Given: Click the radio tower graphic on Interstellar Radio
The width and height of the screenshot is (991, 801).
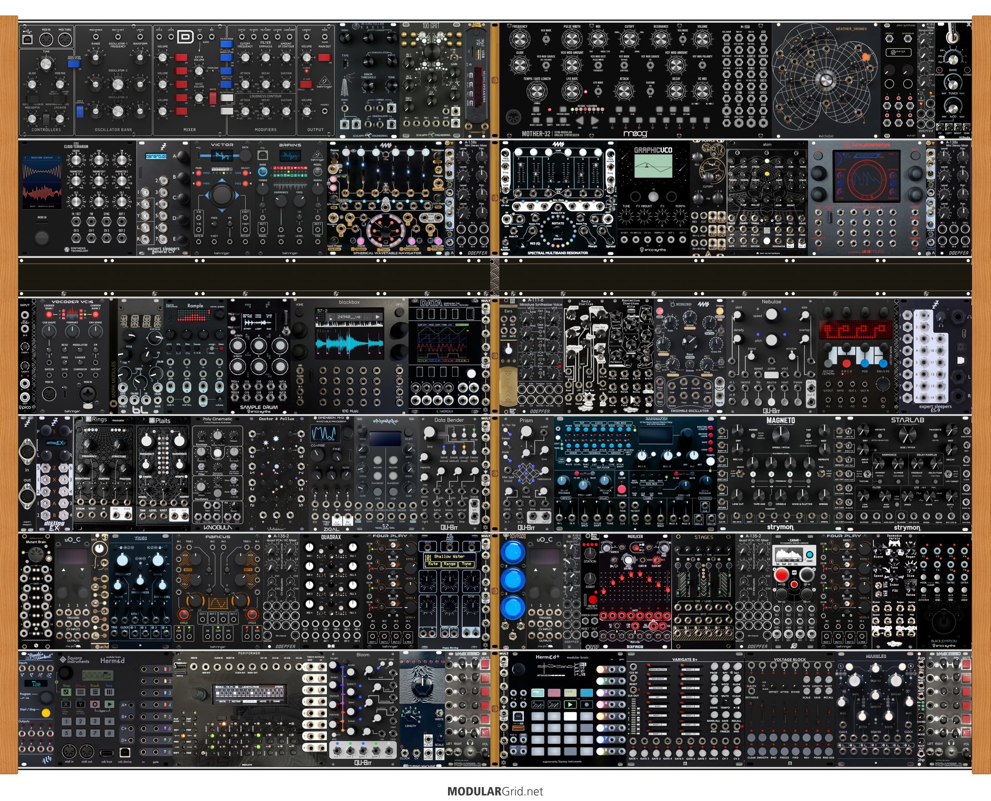Looking at the screenshot, I should tap(348, 84).
